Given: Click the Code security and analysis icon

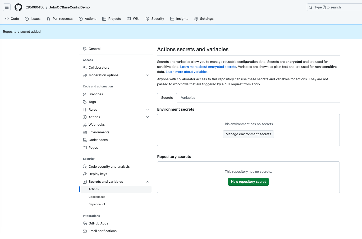Looking at the screenshot, I should pos(85,167).
